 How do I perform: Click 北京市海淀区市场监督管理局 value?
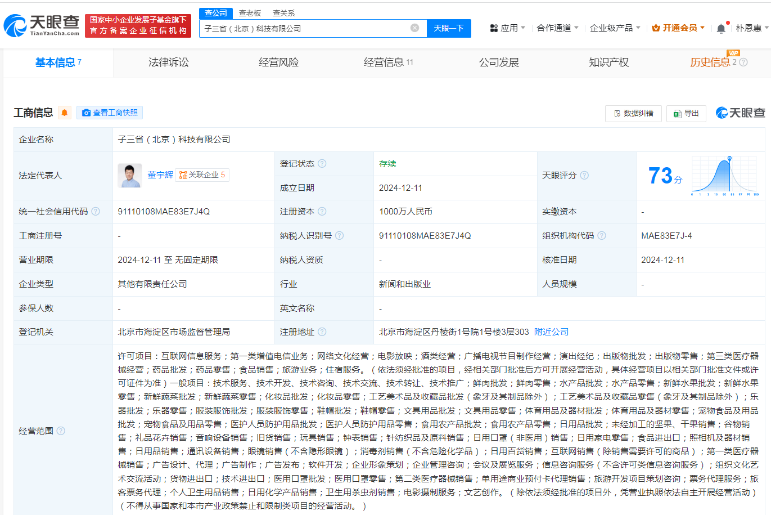[x=174, y=332]
